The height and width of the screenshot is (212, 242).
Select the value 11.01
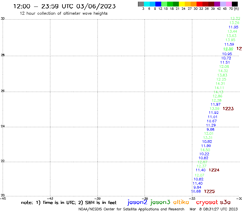[213, 117]
